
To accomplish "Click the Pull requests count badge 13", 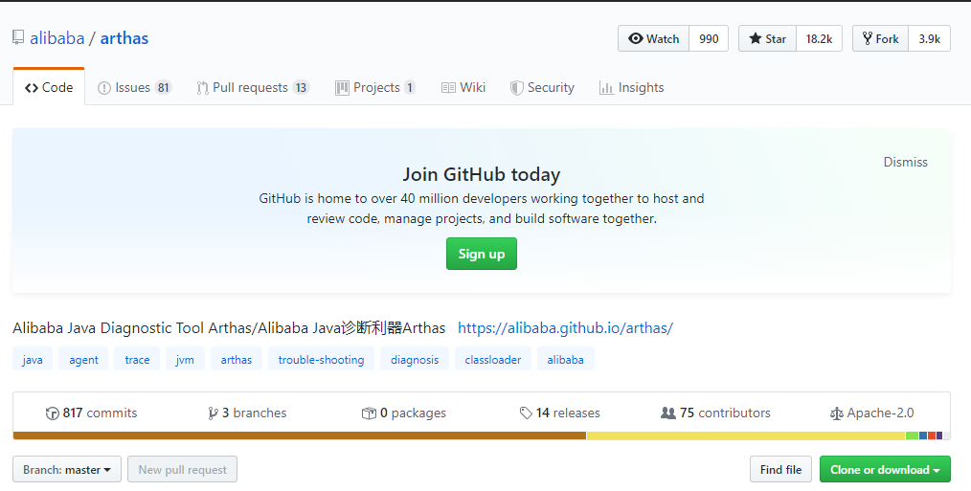I will click(301, 87).
